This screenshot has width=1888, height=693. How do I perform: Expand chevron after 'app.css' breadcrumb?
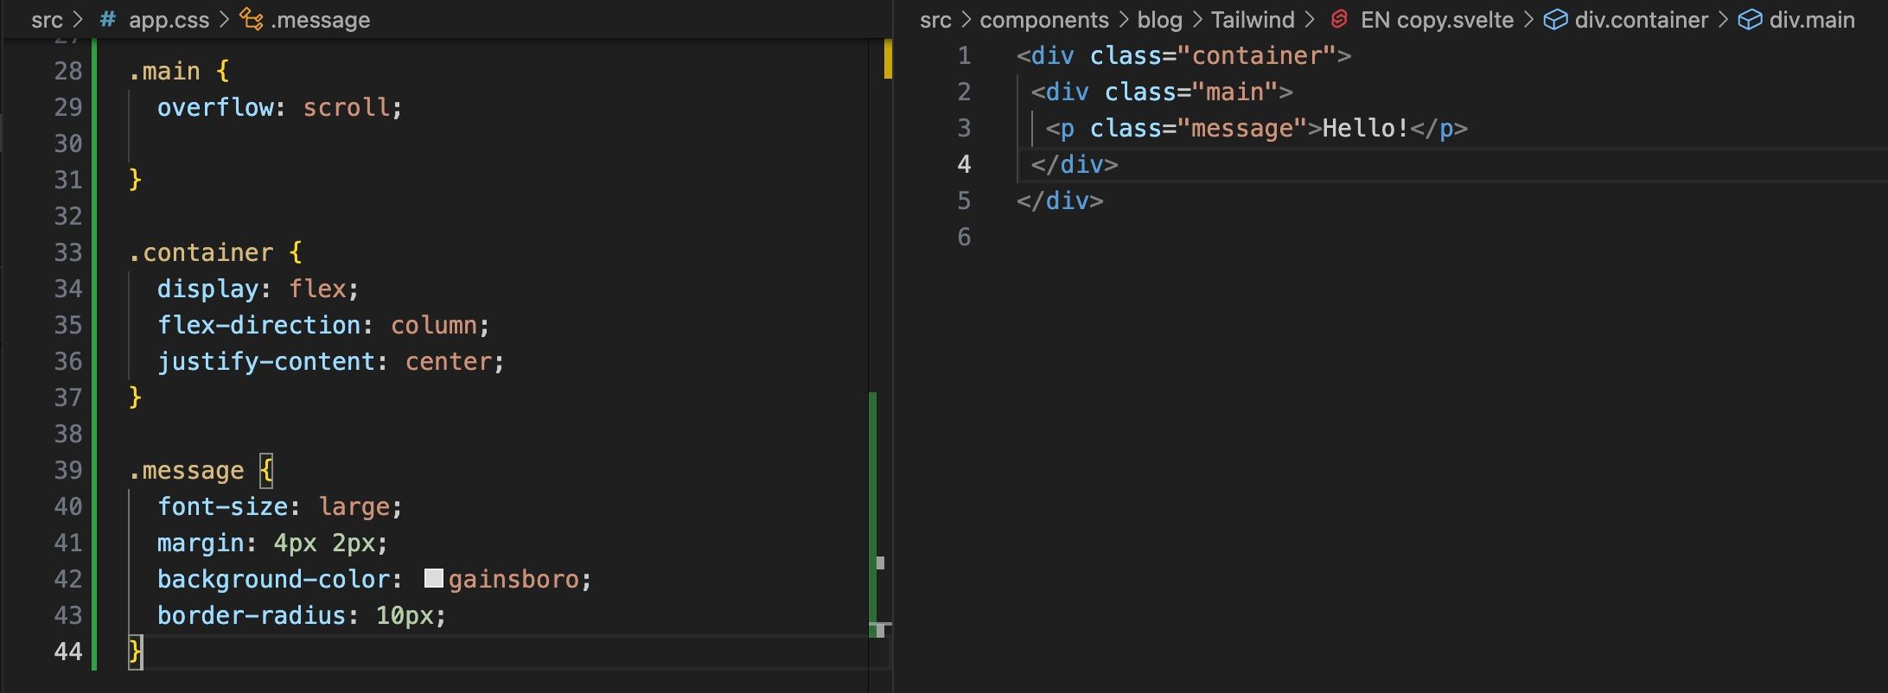point(224,20)
